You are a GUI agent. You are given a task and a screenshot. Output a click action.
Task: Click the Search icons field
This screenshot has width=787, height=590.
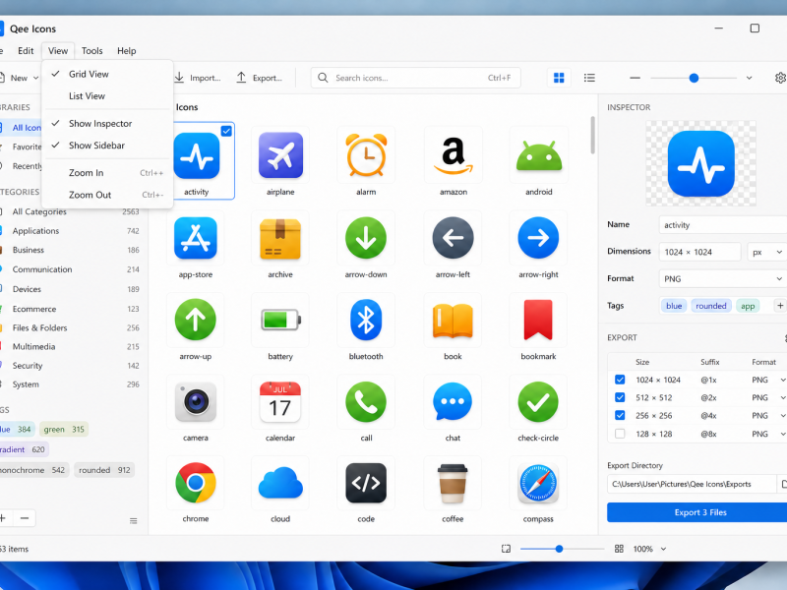coord(415,78)
